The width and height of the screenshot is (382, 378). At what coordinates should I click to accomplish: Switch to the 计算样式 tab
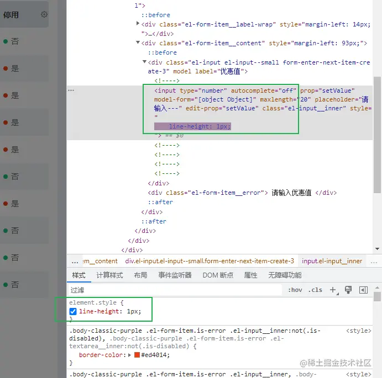pyautogui.click(x=109, y=275)
